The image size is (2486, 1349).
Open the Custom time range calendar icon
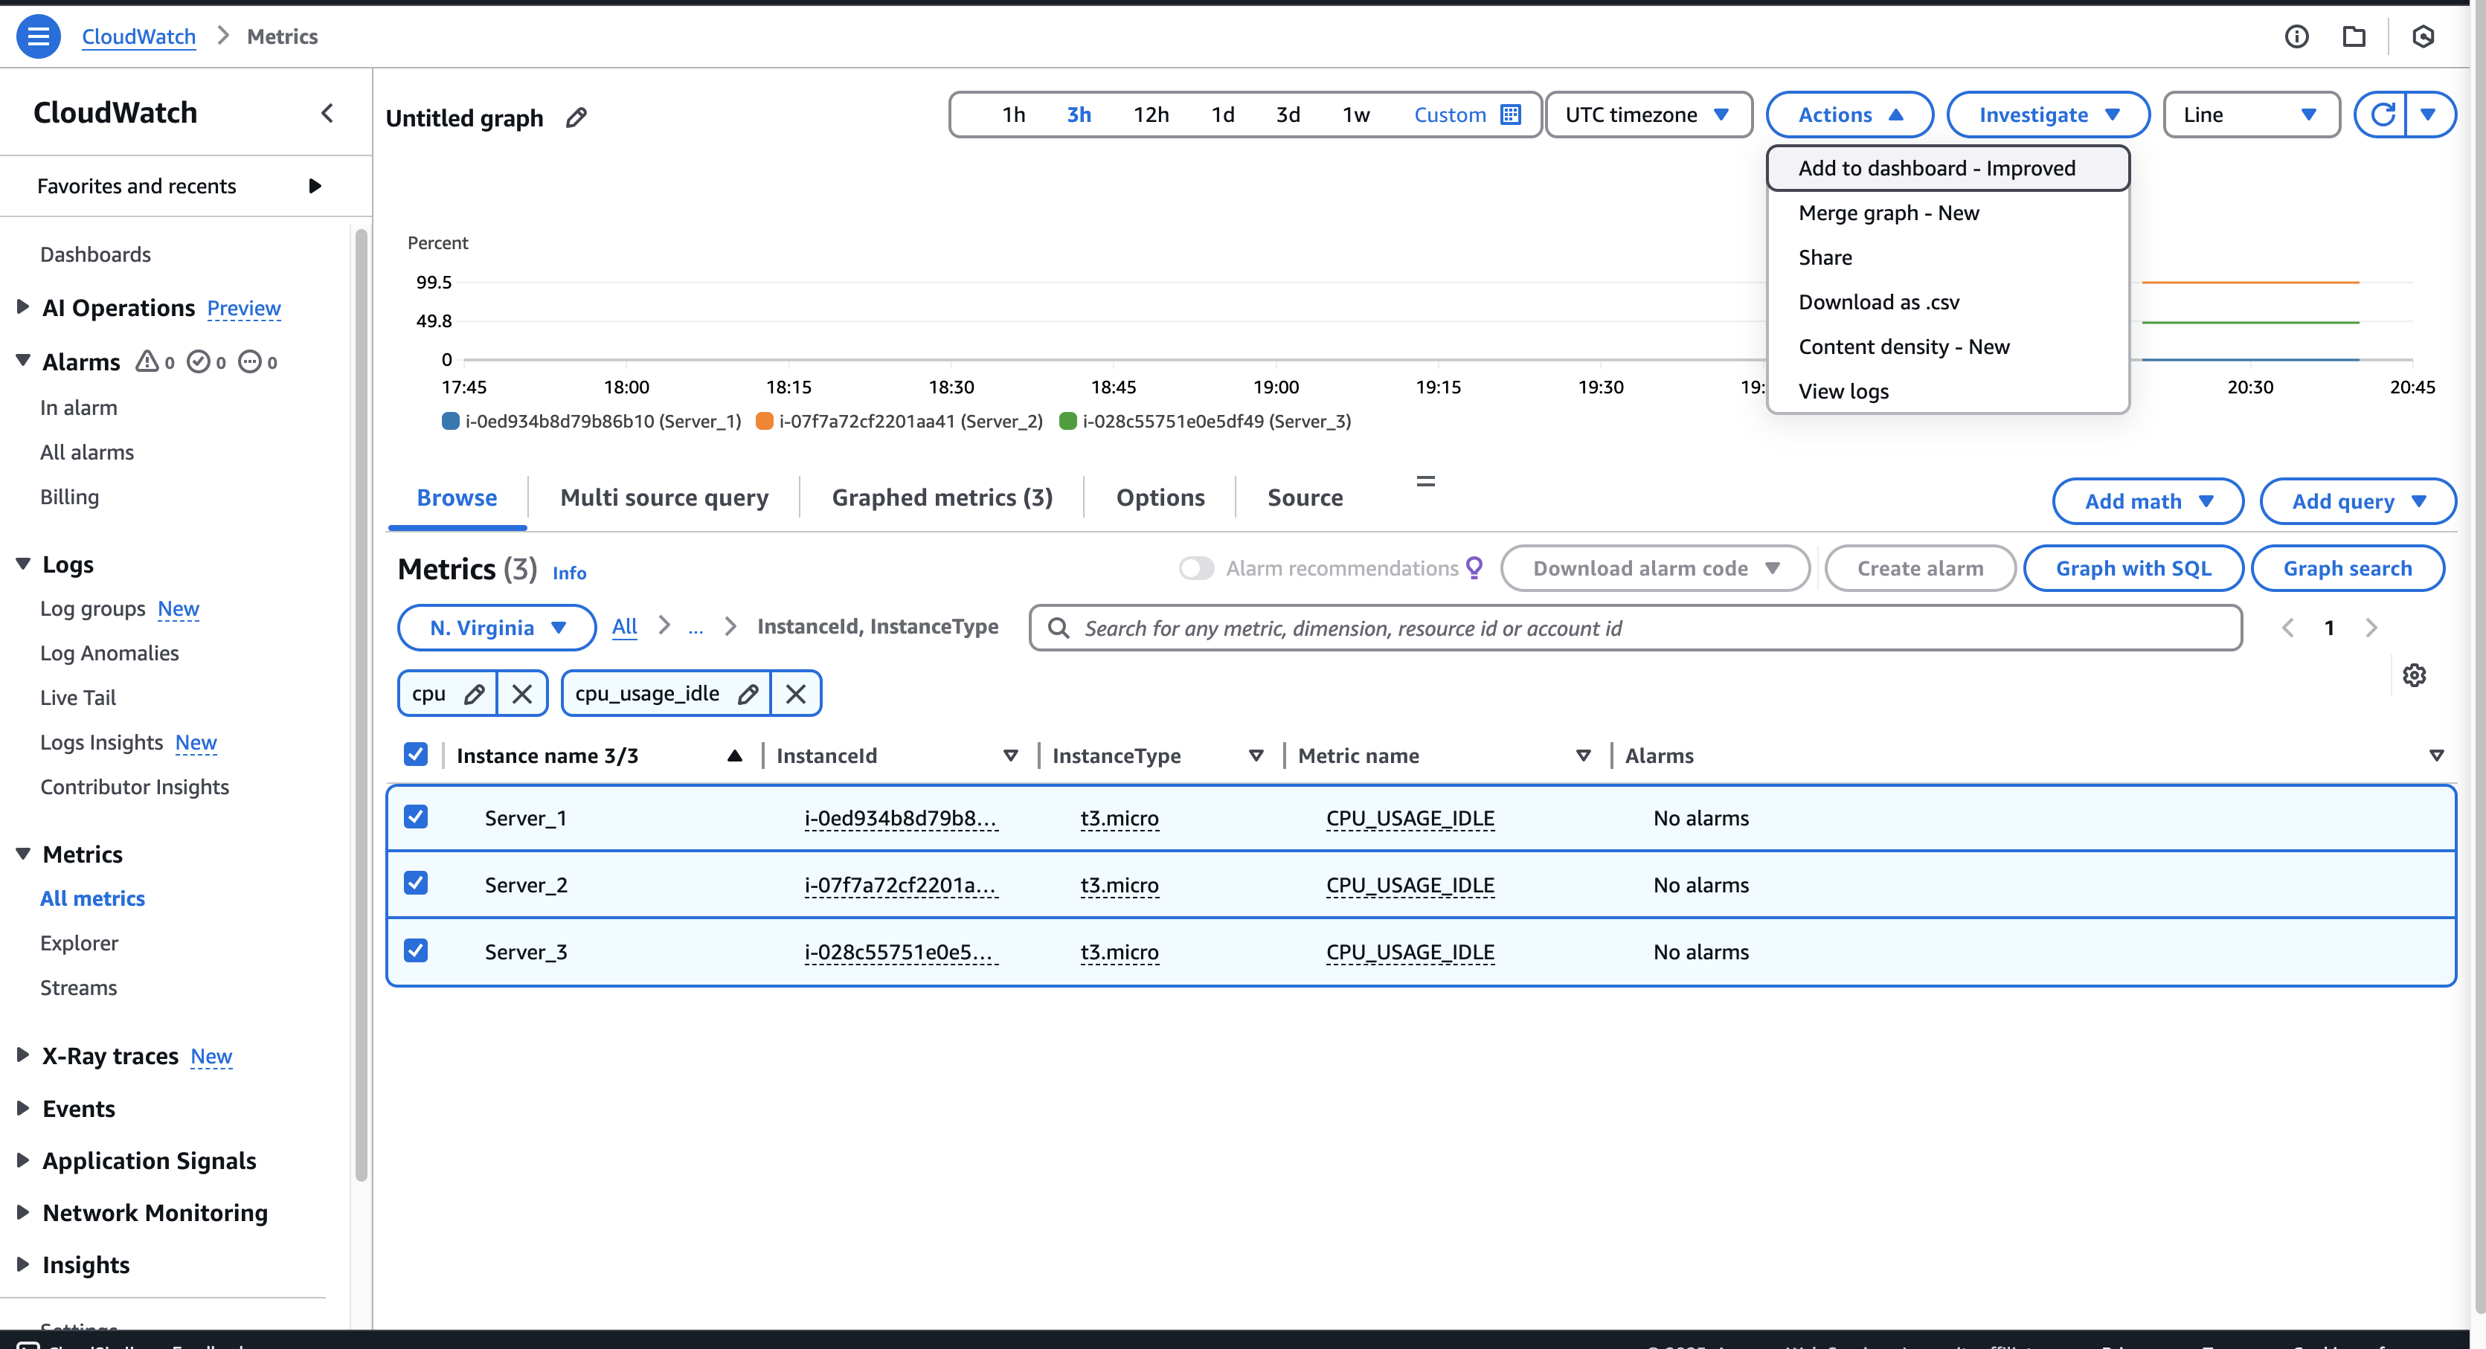(x=1510, y=115)
